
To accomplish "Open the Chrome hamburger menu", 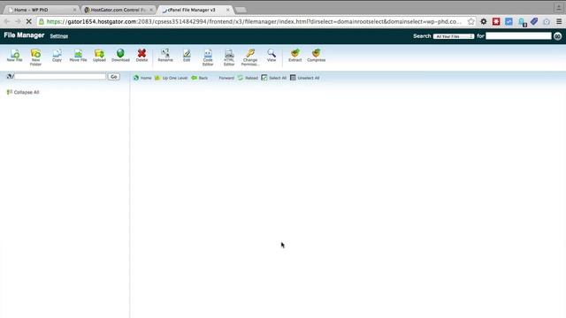I will pos(559,21).
